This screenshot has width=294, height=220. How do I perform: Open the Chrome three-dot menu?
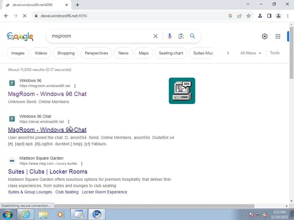[288, 16]
